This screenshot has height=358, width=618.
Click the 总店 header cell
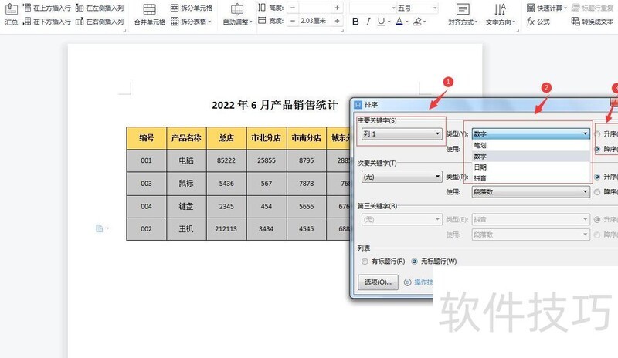pyautogui.click(x=226, y=138)
